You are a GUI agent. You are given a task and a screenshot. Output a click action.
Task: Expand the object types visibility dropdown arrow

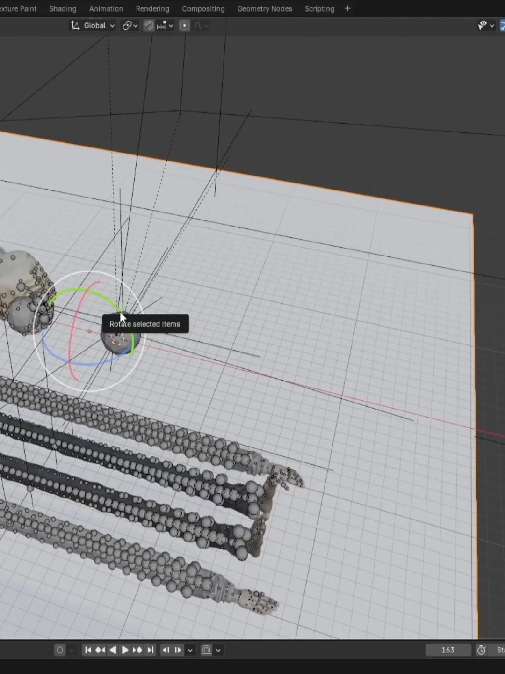492,26
